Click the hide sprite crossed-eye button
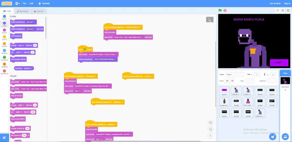The width and height of the screenshot is (292, 142). pyautogui.click(x=232, y=81)
